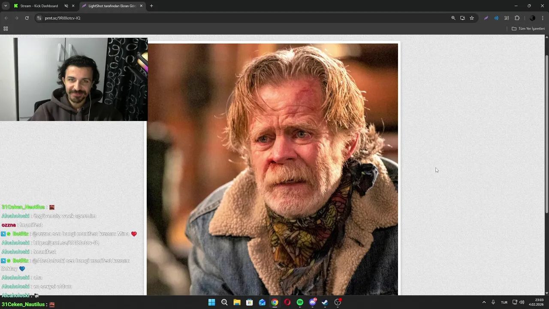Close the Kick Dashboard tab
The height and width of the screenshot is (309, 549).
(73, 6)
